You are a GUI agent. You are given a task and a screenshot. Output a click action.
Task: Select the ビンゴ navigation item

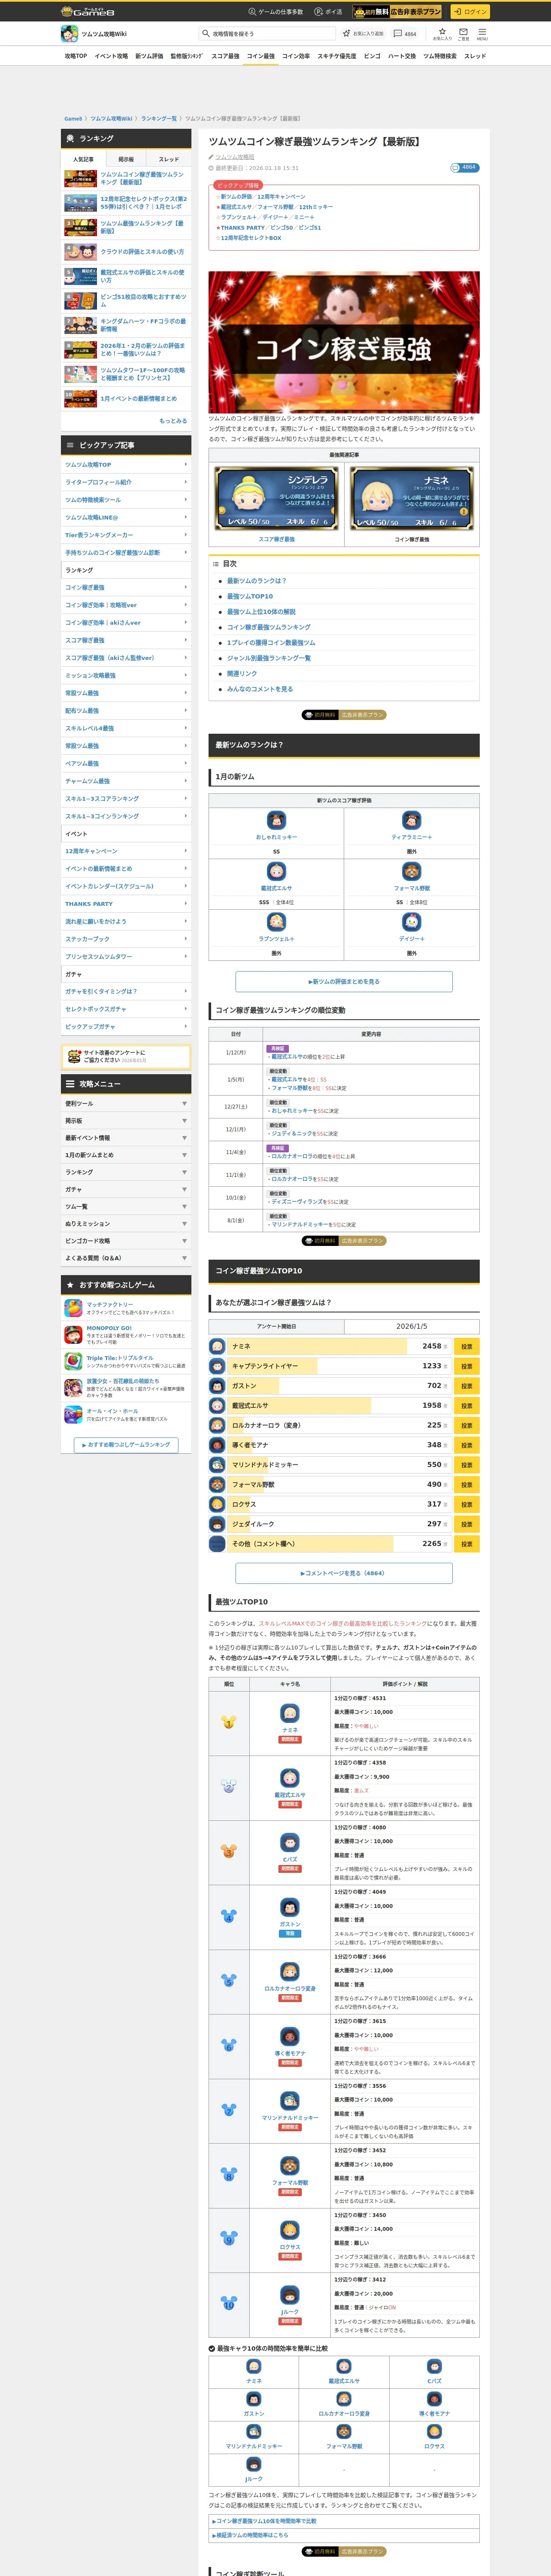click(x=372, y=56)
